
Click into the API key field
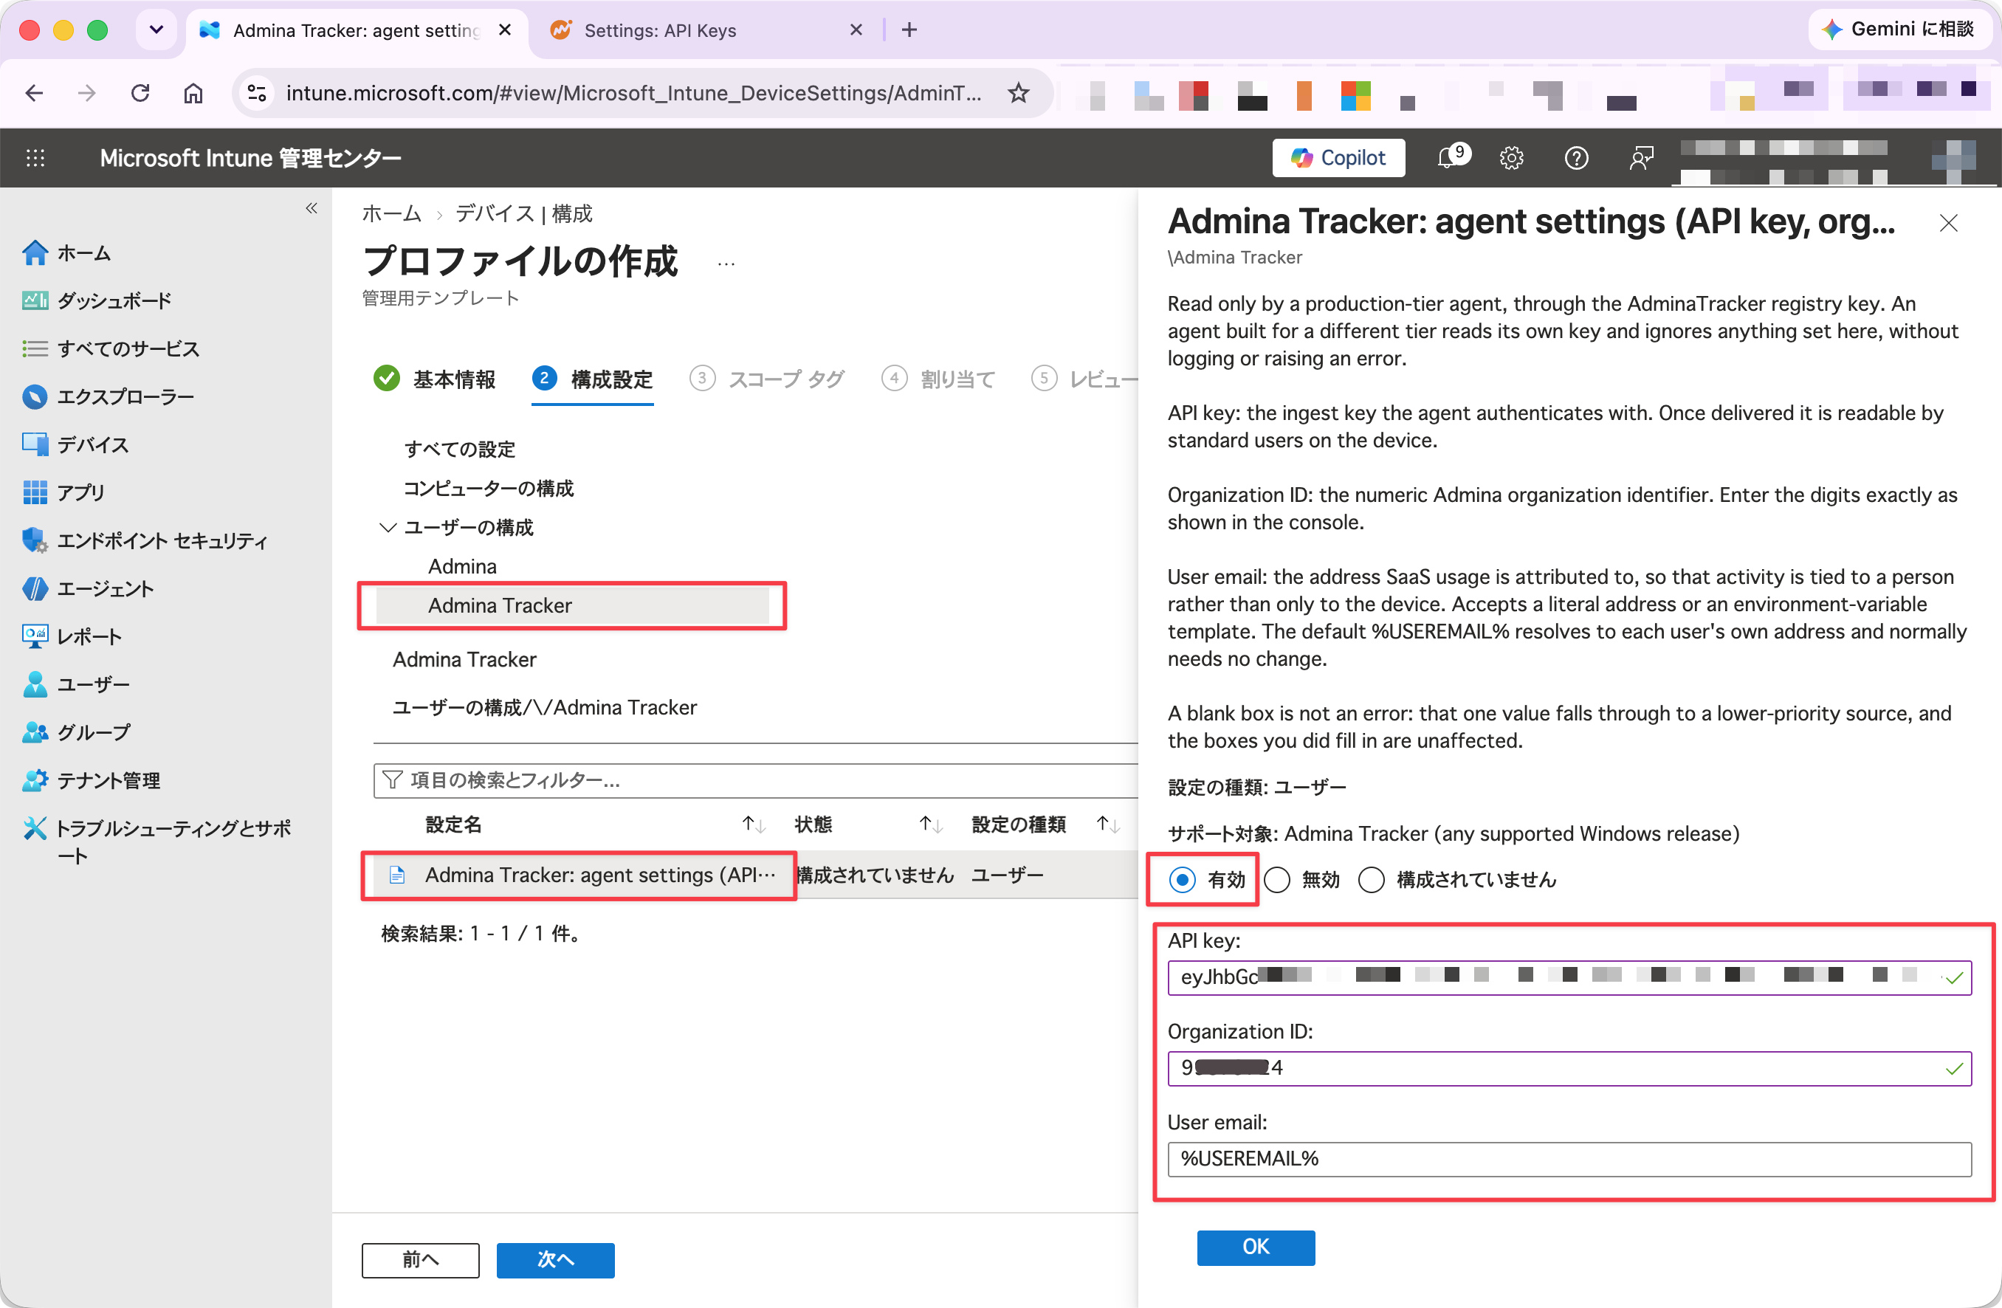click(1569, 977)
